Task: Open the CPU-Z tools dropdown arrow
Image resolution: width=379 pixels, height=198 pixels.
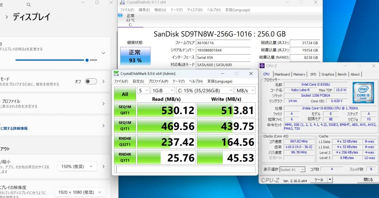Action: pos(330,180)
